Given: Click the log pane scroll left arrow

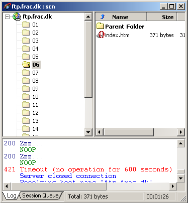Looking at the screenshot, I should pyautogui.click(x=7, y=186).
